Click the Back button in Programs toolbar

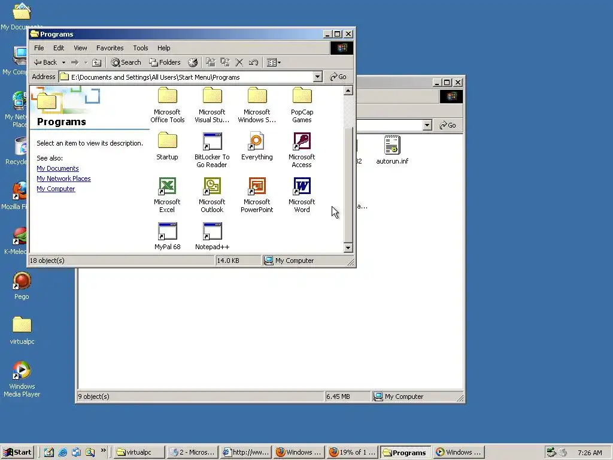click(45, 62)
